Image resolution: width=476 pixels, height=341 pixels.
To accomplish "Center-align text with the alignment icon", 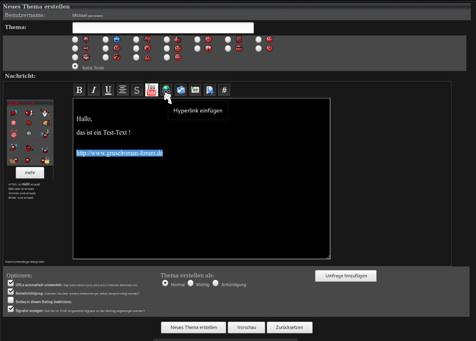I will (x=123, y=90).
